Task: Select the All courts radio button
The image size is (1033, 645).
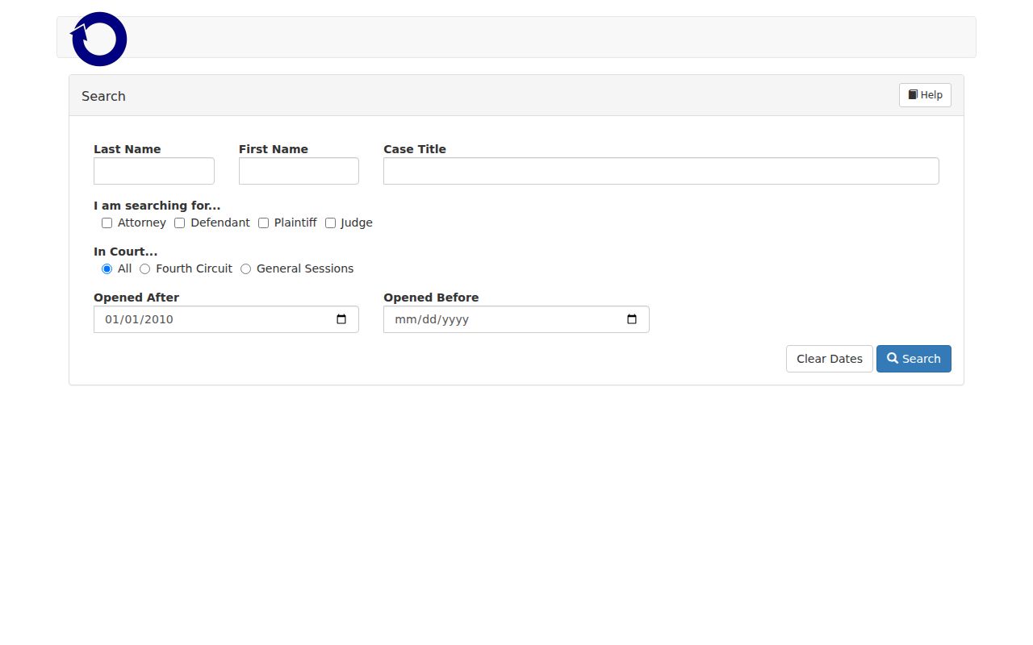Action: [x=107, y=269]
